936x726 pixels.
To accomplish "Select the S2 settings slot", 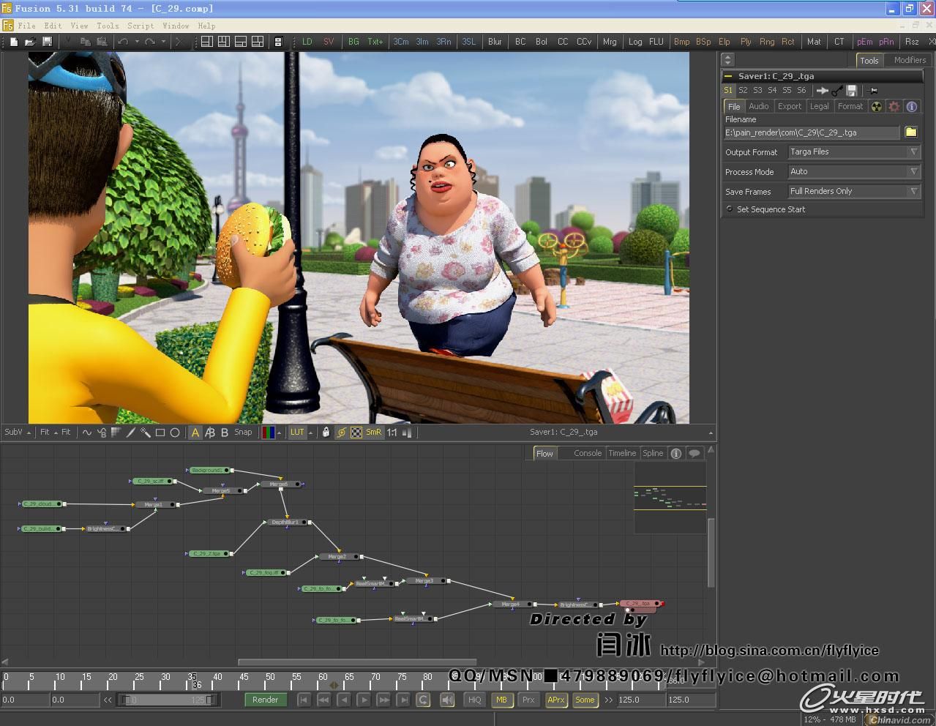I will tap(743, 91).
